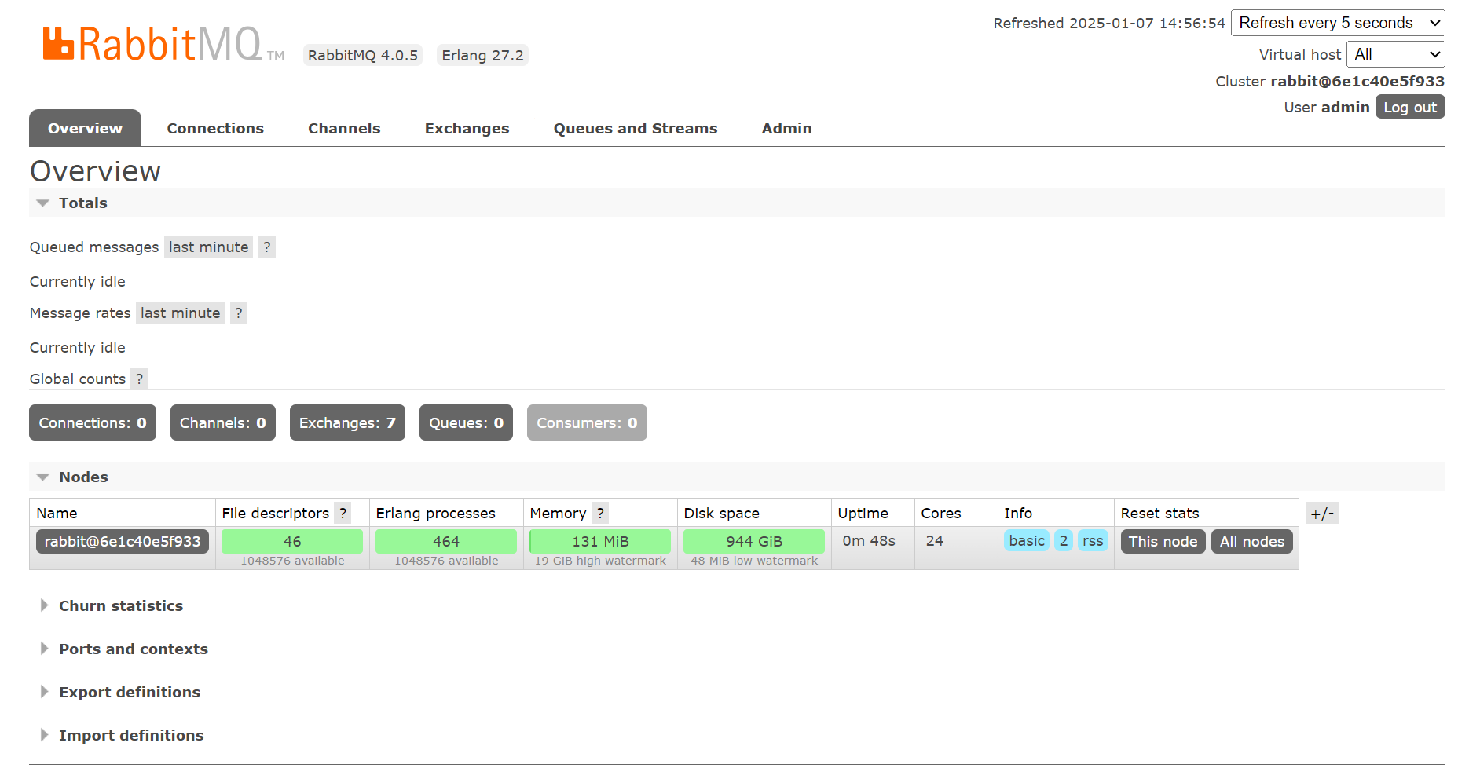Open help for Queued messages
Screen dimensions: 1480x768
tap(267, 247)
